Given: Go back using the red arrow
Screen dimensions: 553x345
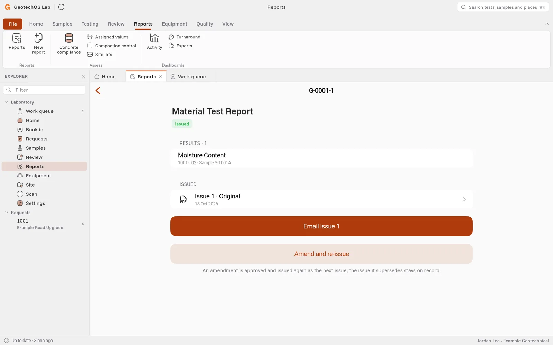Looking at the screenshot, I should tap(98, 90).
